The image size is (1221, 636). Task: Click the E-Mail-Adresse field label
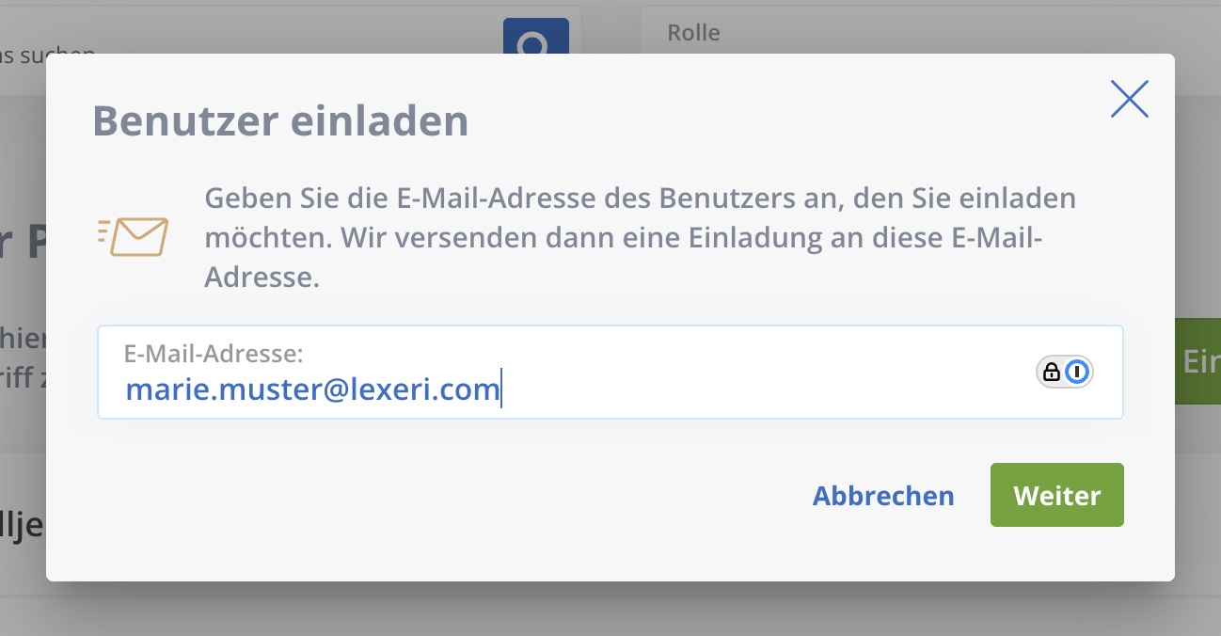pyautogui.click(x=214, y=354)
